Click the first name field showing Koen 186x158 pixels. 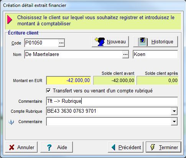(155, 54)
